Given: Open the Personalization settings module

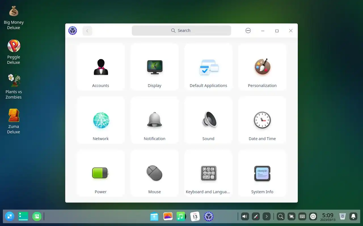Looking at the screenshot, I should point(262,67).
